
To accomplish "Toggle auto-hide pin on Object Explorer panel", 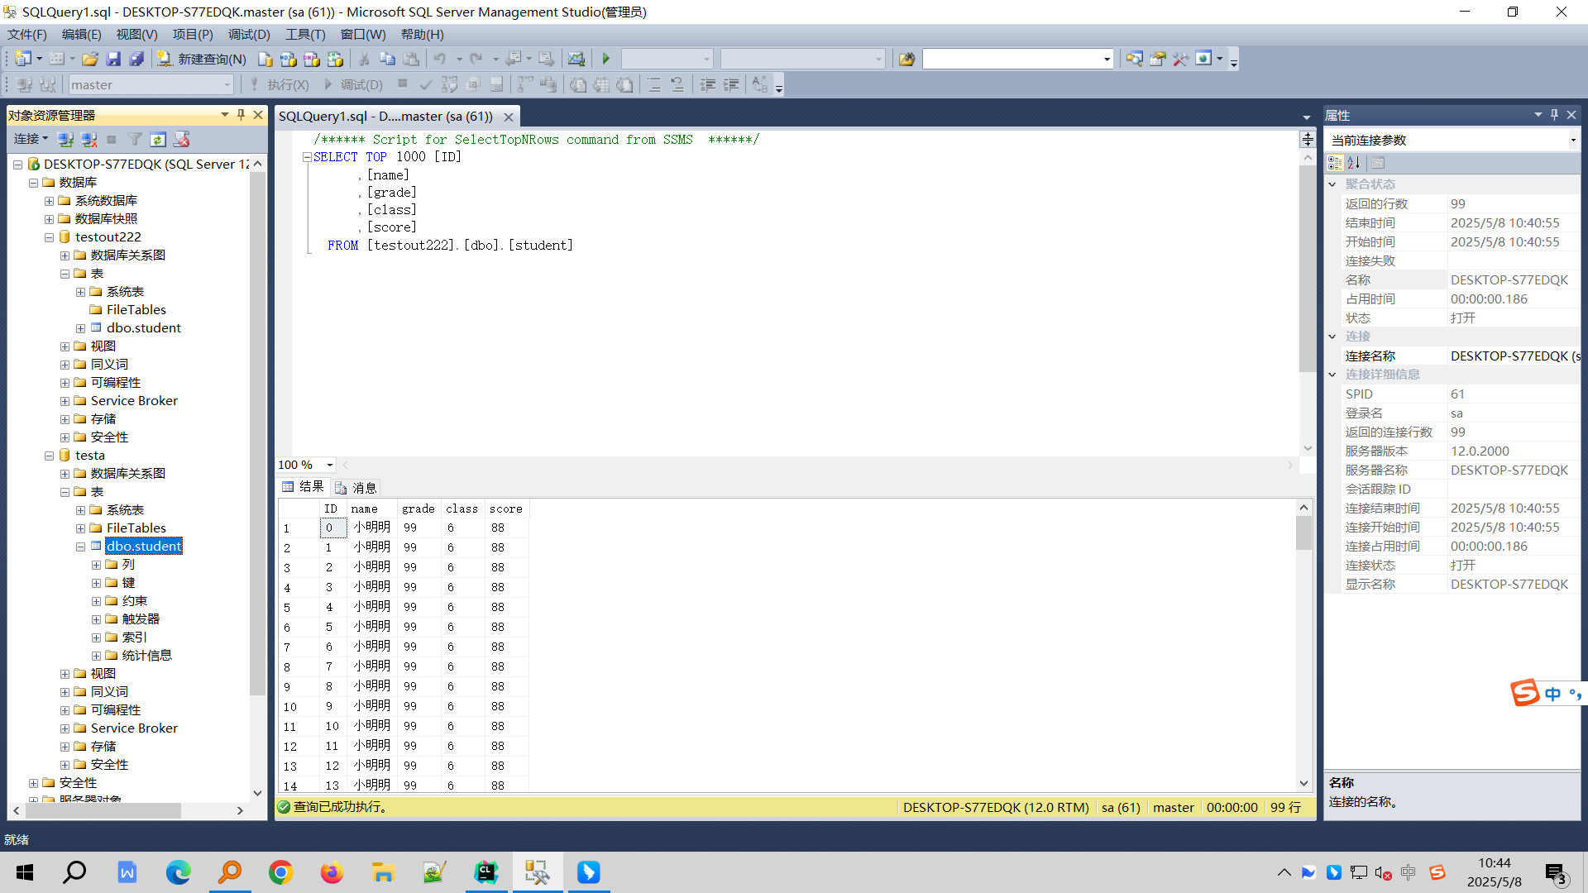I will (x=241, y=115).
